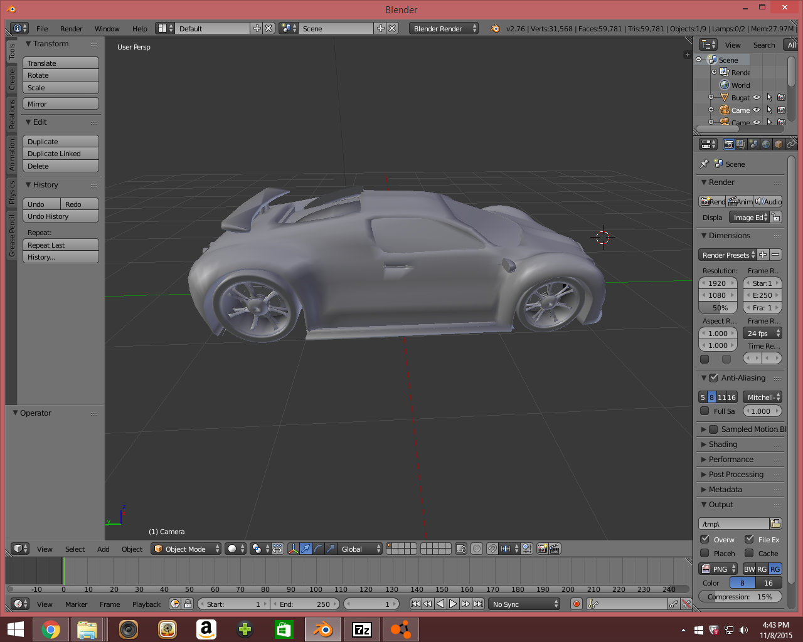Click the pin icon beside Scene
The width and height of the screenshot is (803, 642).
(x=705, y=164)
